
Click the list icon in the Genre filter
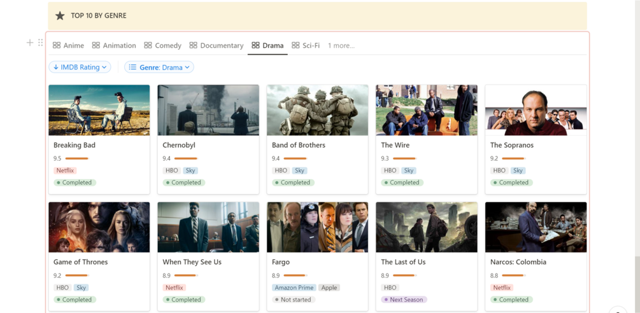(132, 67)
